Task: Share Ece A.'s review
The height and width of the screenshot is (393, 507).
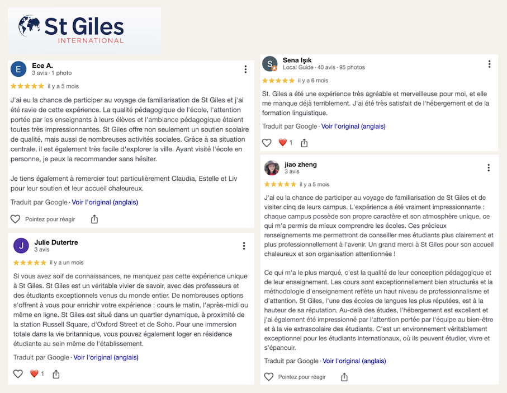Action: coord(94,219)
